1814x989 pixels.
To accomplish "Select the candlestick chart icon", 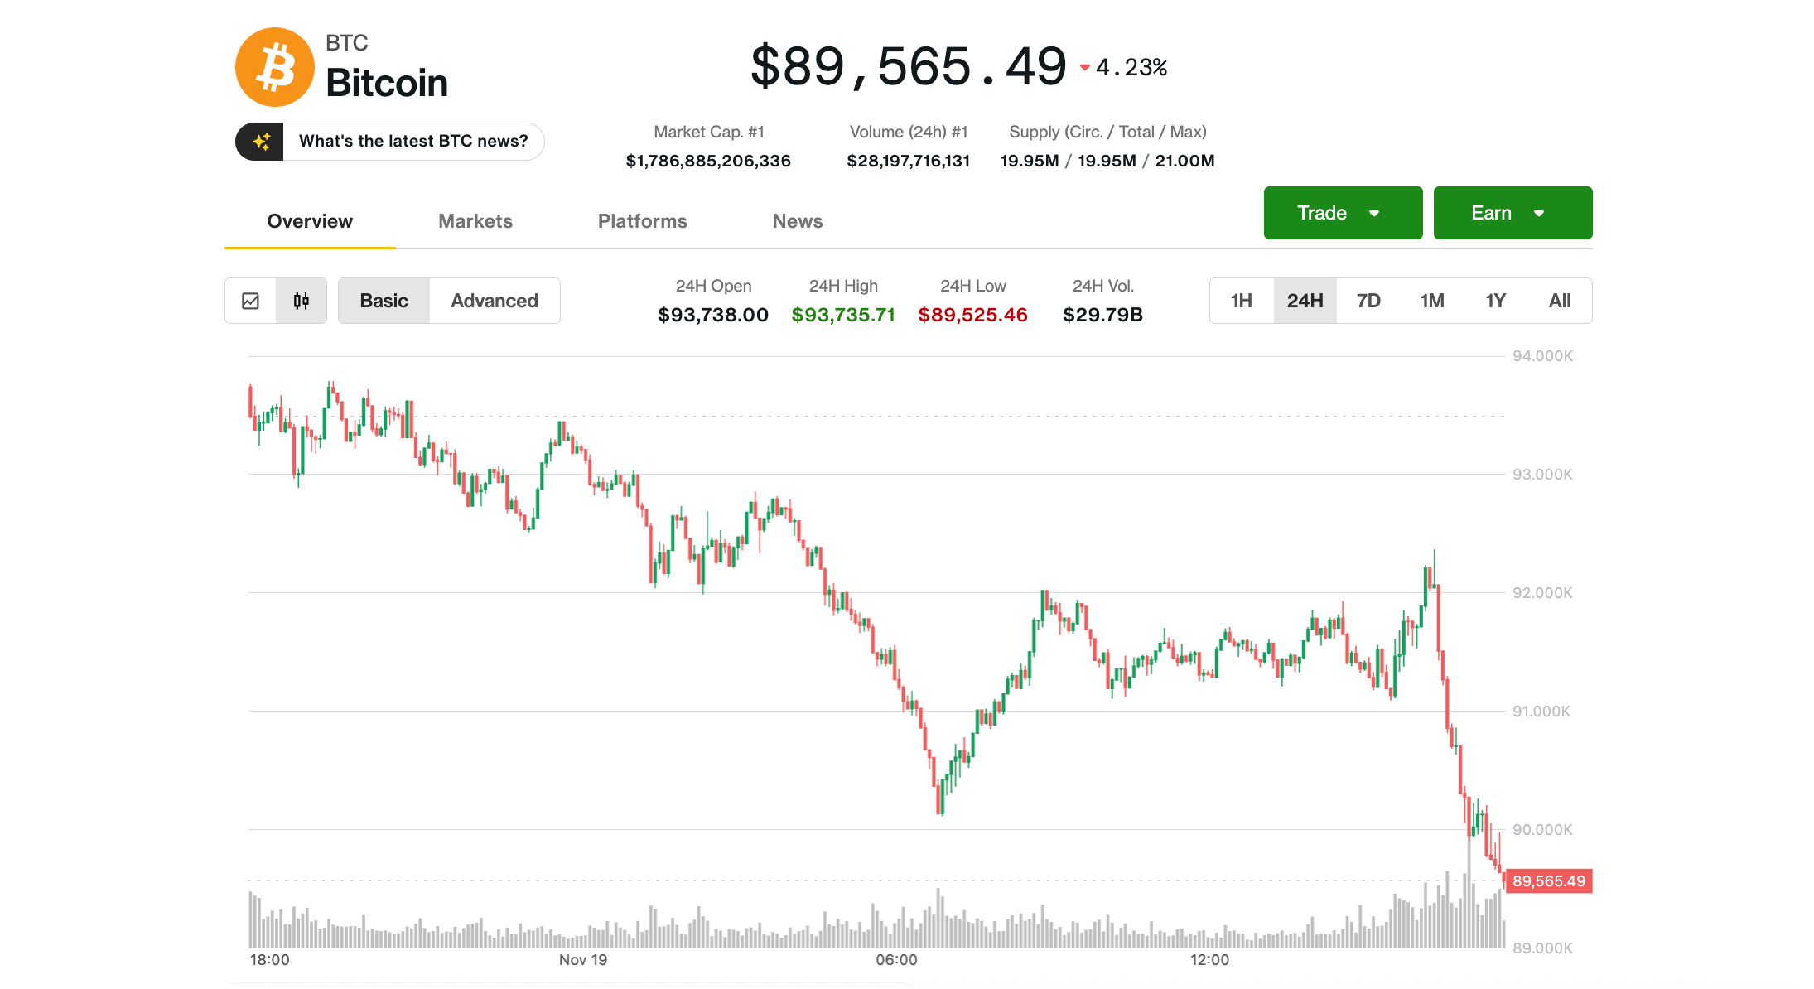I will pos(301,301).
